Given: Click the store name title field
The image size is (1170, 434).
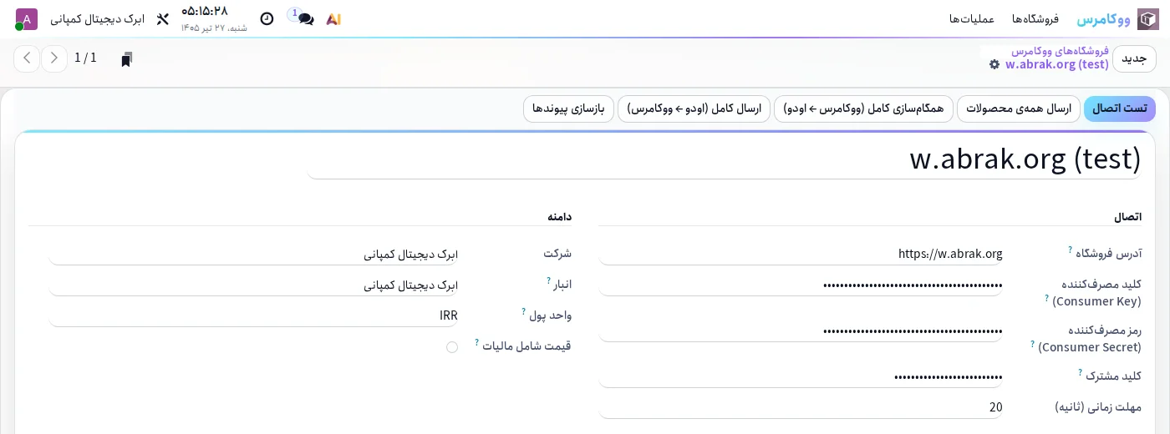Looking at the screenshot, I should pyautogui.click(x=724, y=159).
